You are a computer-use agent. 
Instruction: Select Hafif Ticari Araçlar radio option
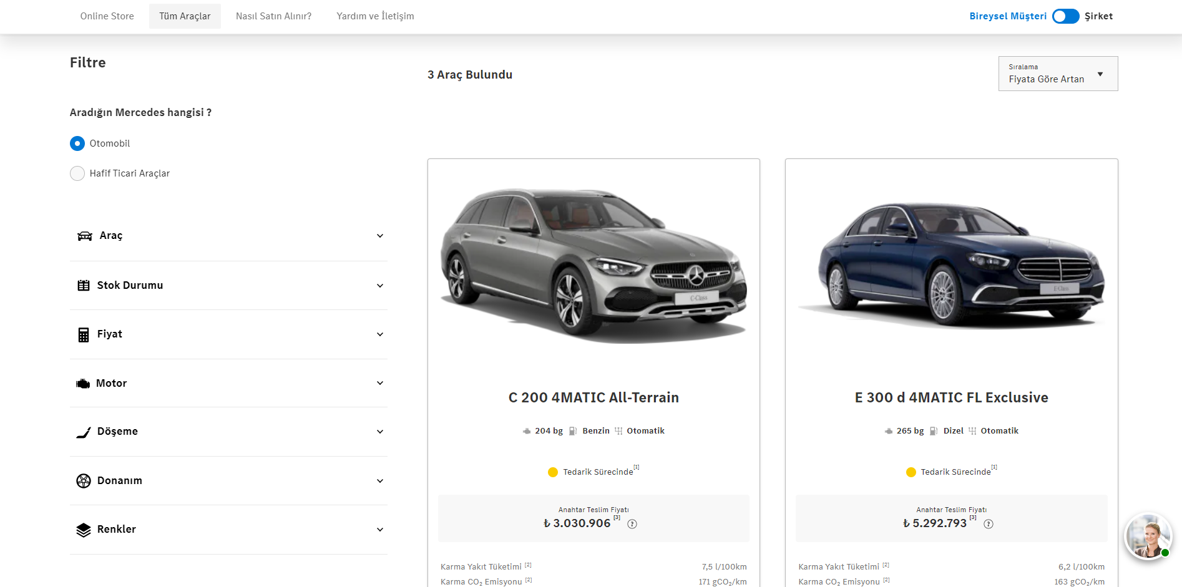[x=77, y=173]
